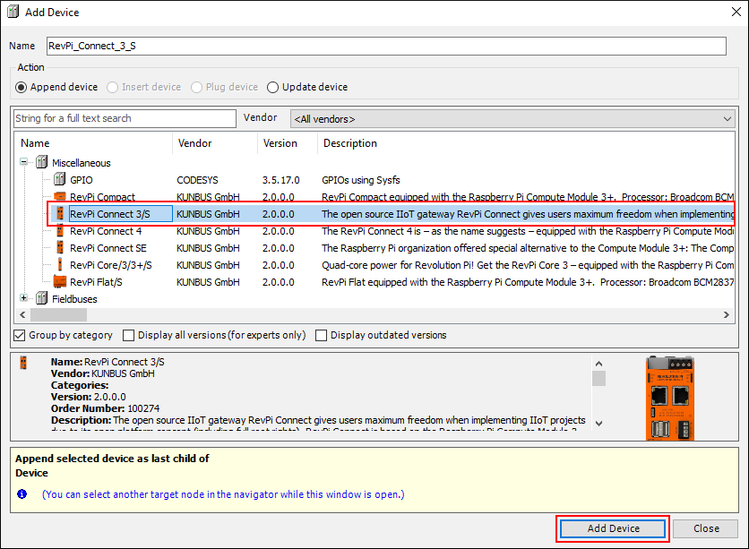Select the RevPi Connect 4 tree item

coord(106,231)
